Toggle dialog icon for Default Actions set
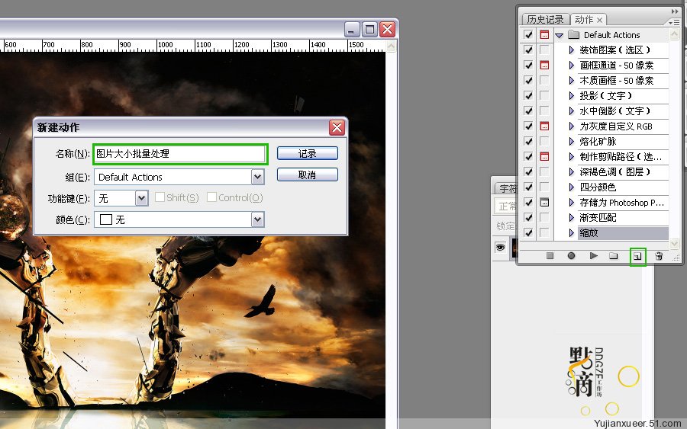Screen dimensions: 687x429 (544, 34)
